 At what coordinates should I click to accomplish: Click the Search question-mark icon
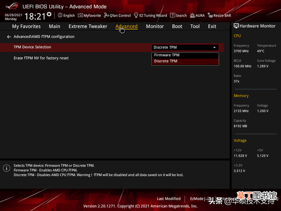click(173, 15)
